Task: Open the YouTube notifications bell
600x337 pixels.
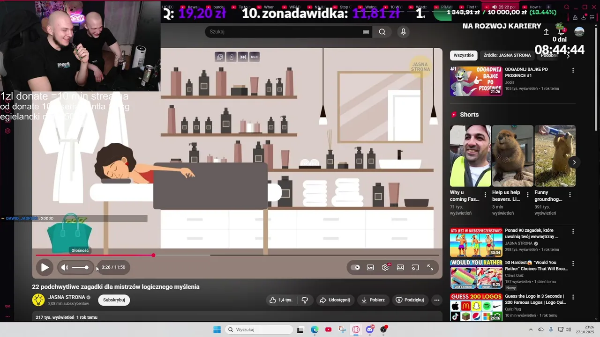Action: pos(561,32)
